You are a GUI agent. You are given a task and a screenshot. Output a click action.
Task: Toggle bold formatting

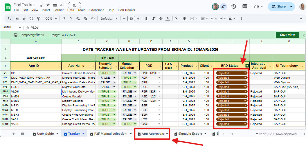pyautogui.click(x=146, y=19)
